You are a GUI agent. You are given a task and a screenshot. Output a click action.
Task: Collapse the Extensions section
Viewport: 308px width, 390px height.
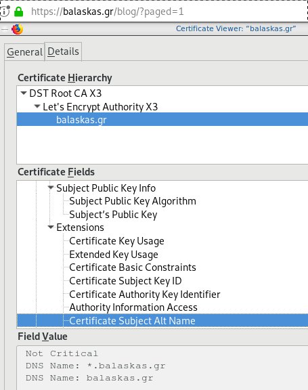(51, 227)
